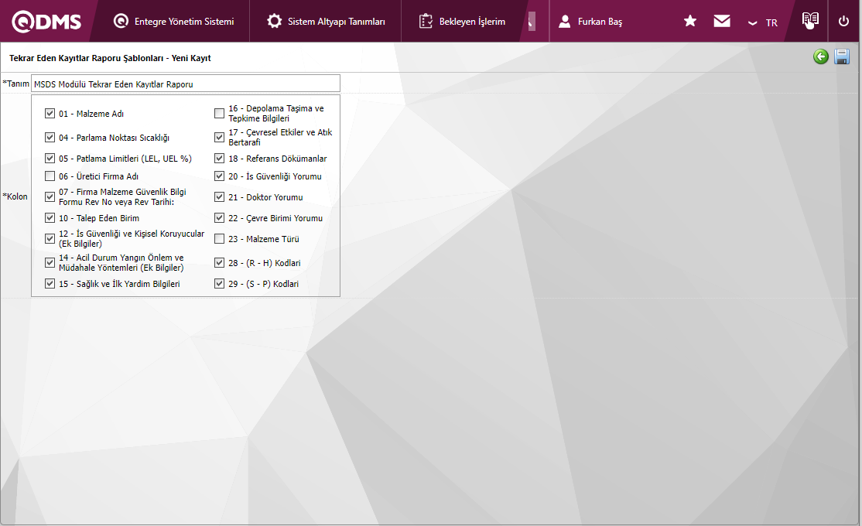This screenshot has width=862, height=526.
Task: Open favorites star icon
Action: pos(690,21)
